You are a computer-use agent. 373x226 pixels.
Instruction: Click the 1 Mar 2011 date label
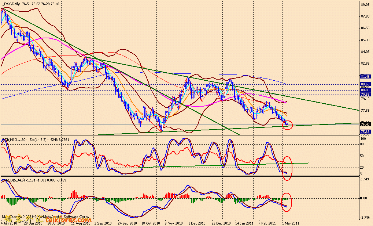coord(291,223)
